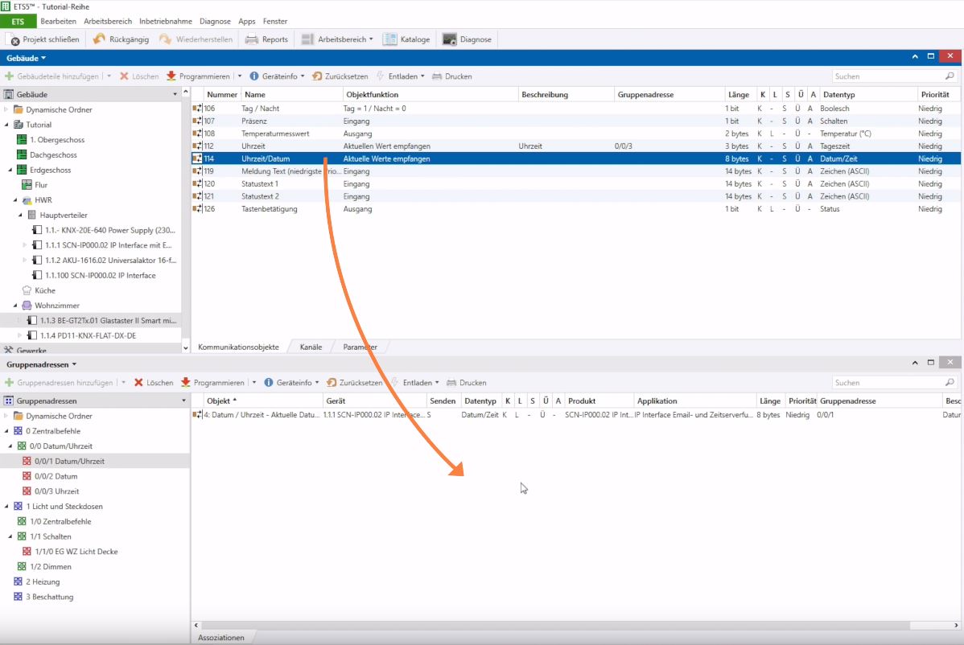This screenshot has height=645, width=964.
Task: Open the Diagnose menu in the menu bar
Action: pos(215,22)
